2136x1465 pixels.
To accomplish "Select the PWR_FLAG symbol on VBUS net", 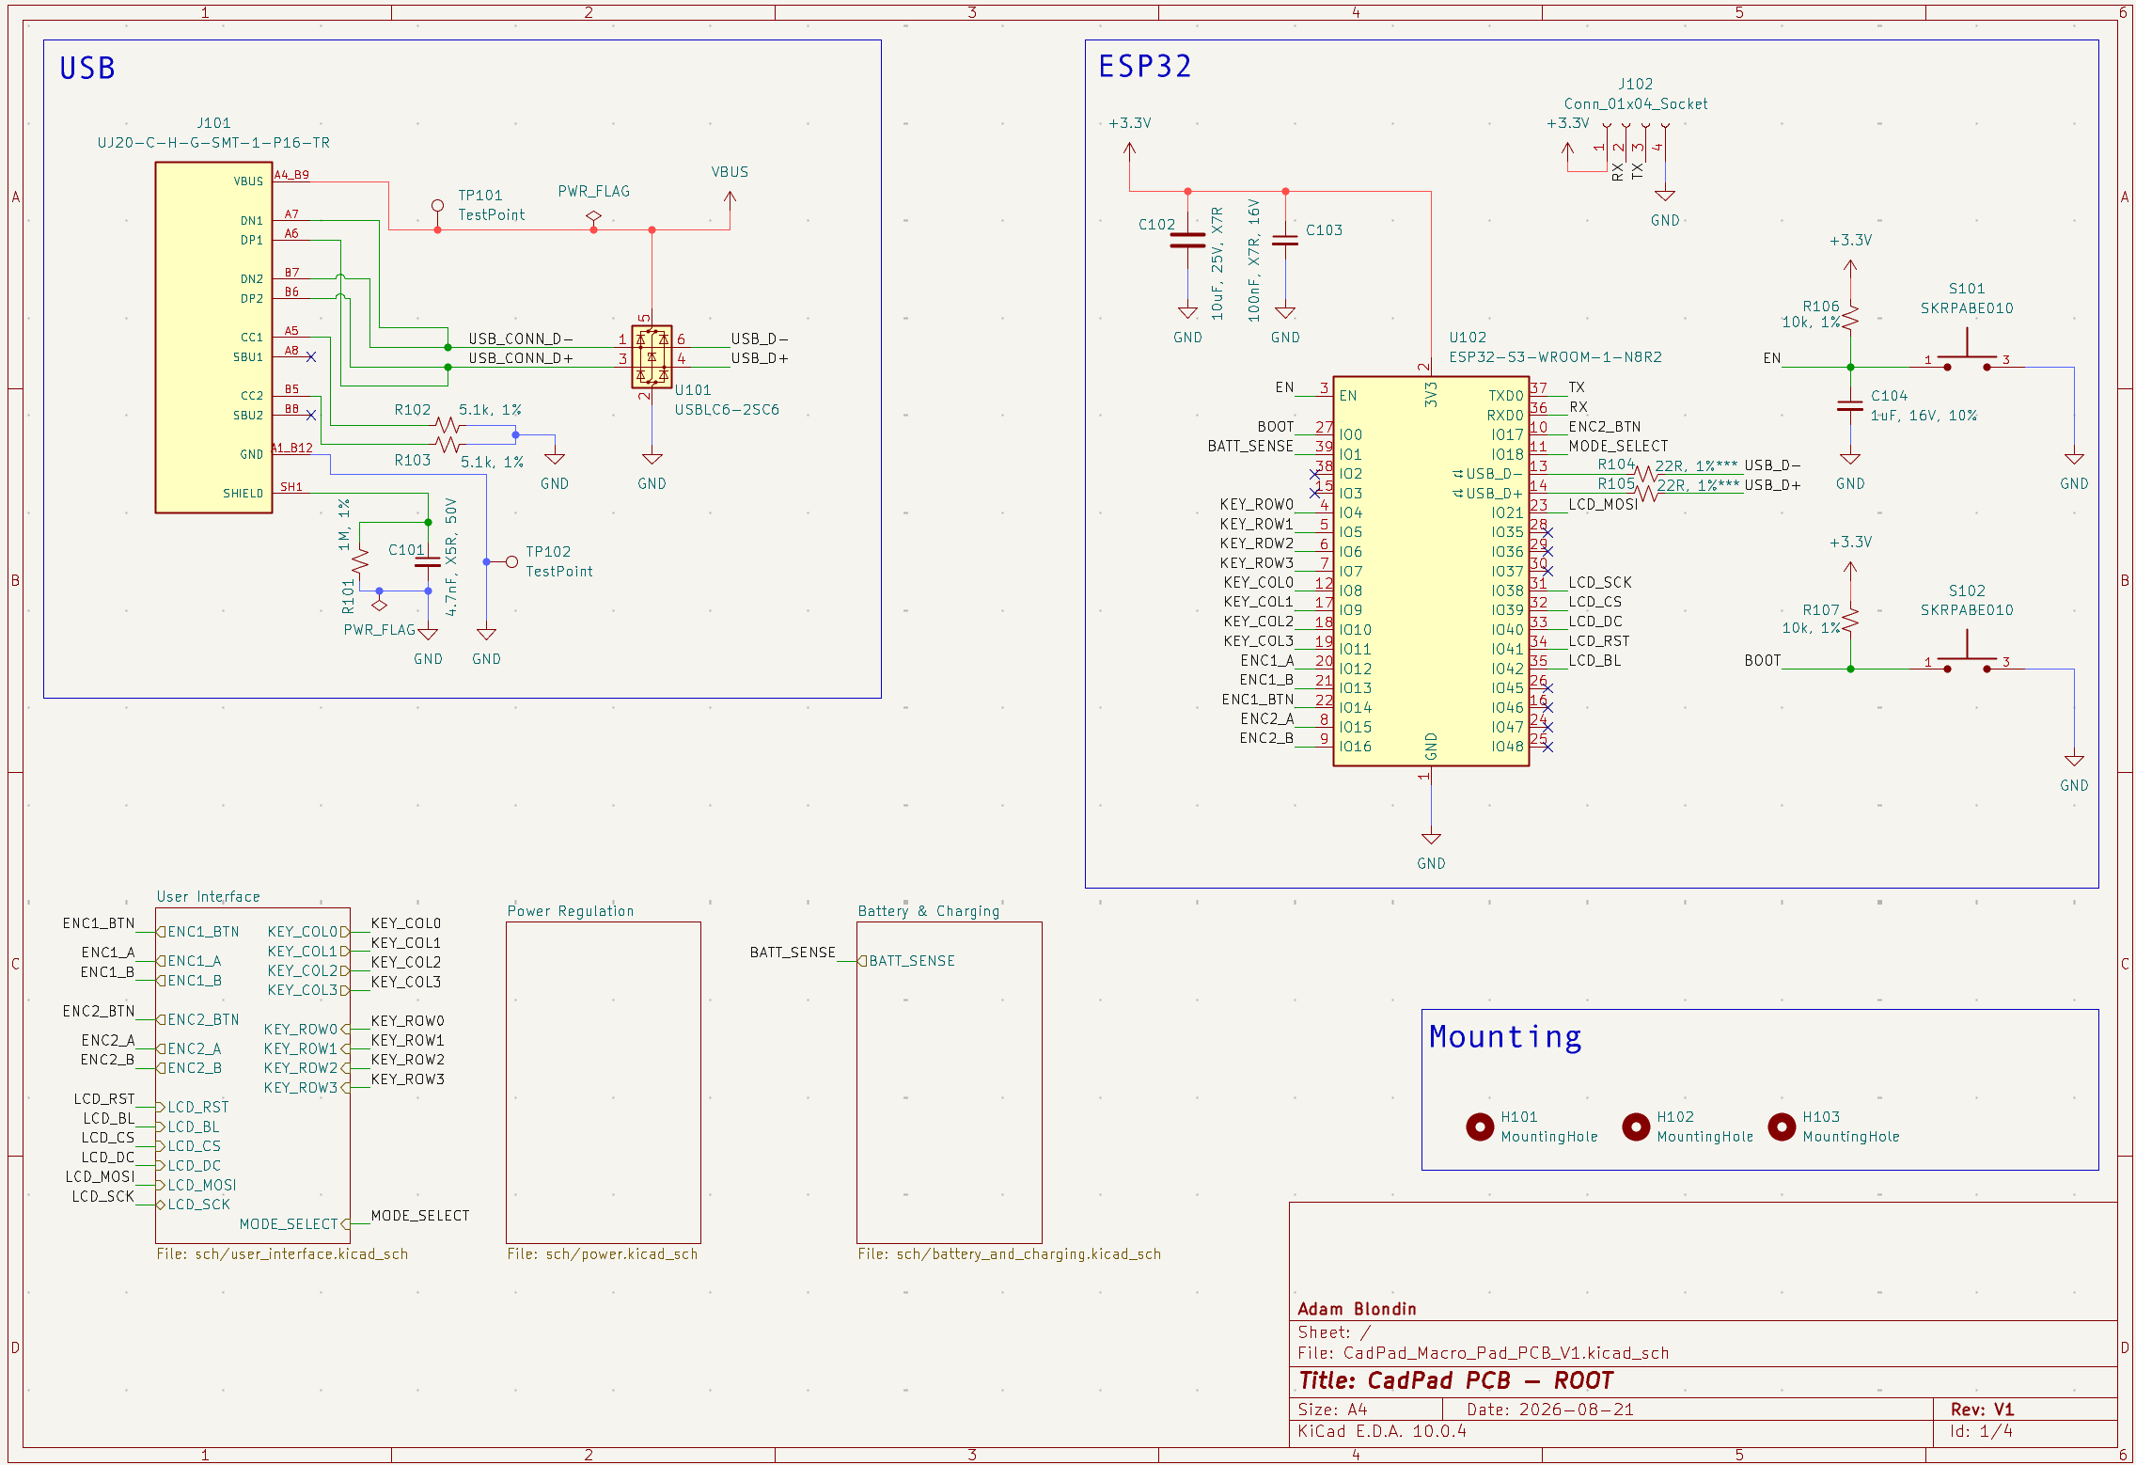I will (593, 217).
